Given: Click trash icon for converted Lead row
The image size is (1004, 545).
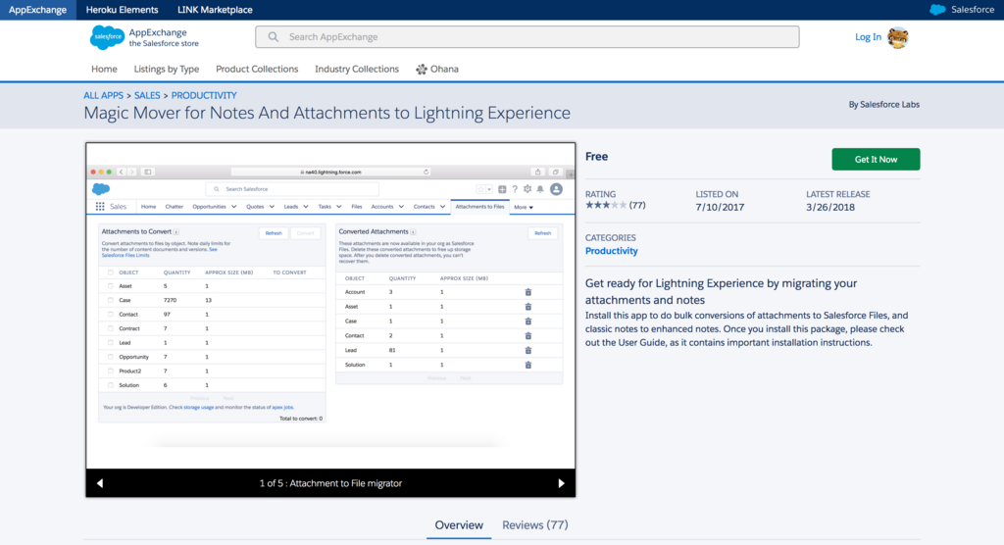Looking at the screenshot, I should [528, 350].
